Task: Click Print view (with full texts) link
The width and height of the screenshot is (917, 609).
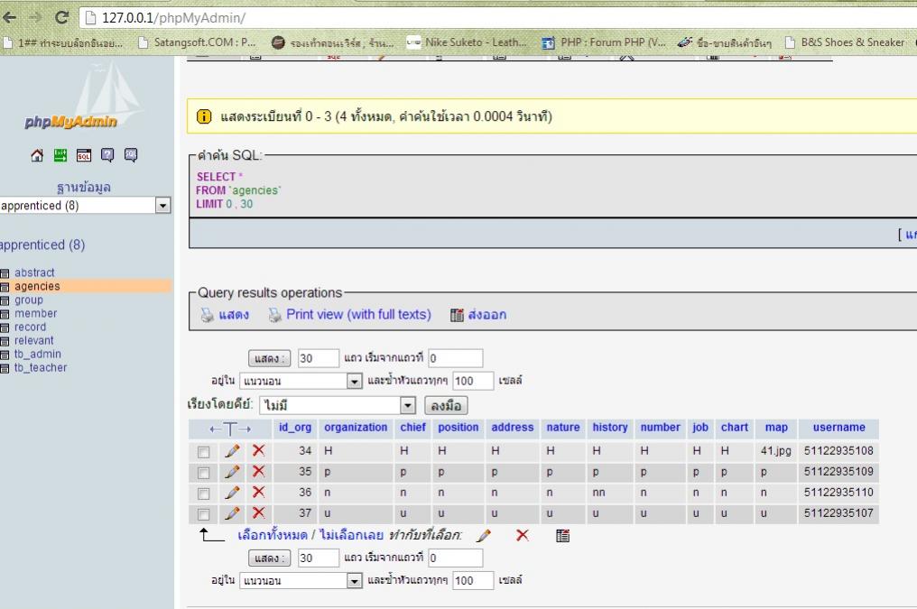Action: pos(357,315)
